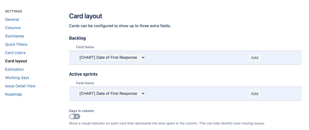Enable the Days in column toggle
Viewport: 309px width, 130px height.
[x=75, y=116]
